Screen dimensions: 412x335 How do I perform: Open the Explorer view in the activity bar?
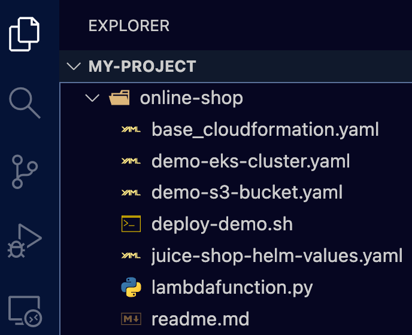click(x=24, y=34)
